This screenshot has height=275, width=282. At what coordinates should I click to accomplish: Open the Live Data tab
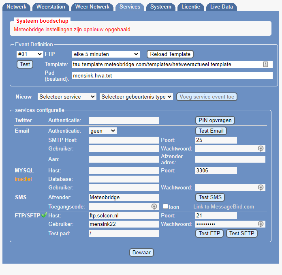[x=221, y=7]
